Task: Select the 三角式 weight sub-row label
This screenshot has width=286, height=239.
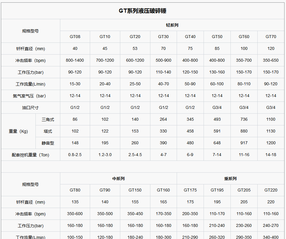Action: click(48, 119)
